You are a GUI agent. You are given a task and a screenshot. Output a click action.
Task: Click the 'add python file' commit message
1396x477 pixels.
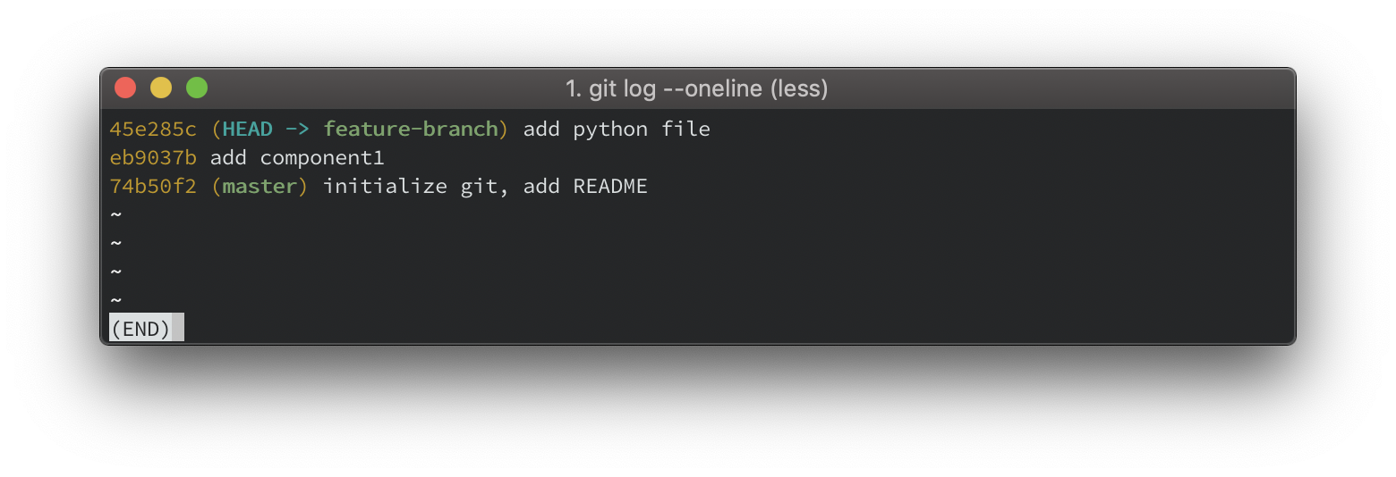[617, 130]
